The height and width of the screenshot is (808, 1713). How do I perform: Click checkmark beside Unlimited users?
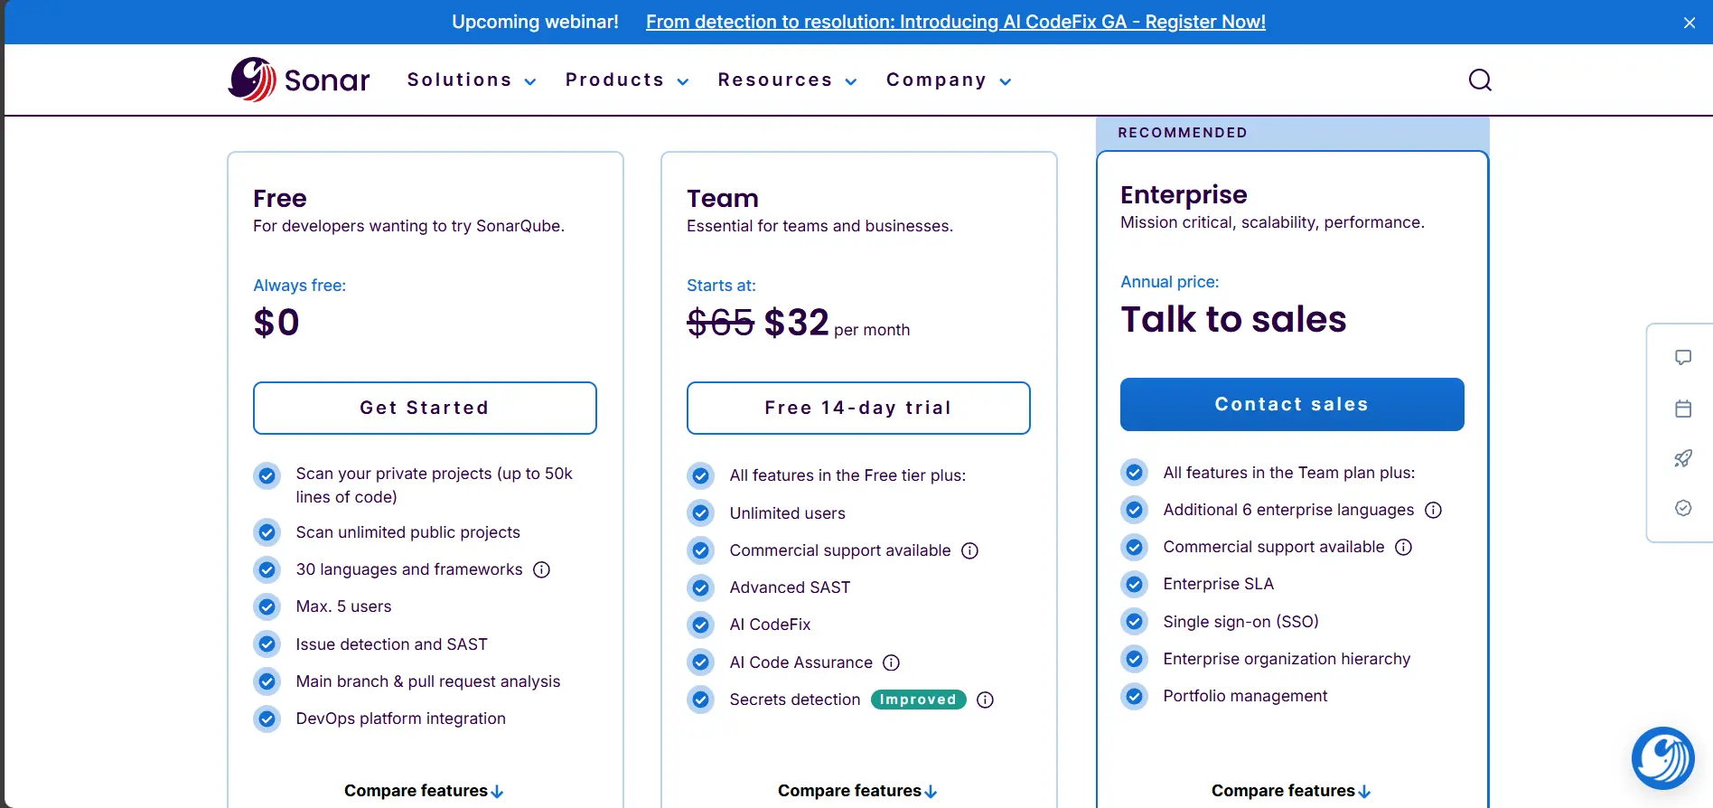coord(700,513)
